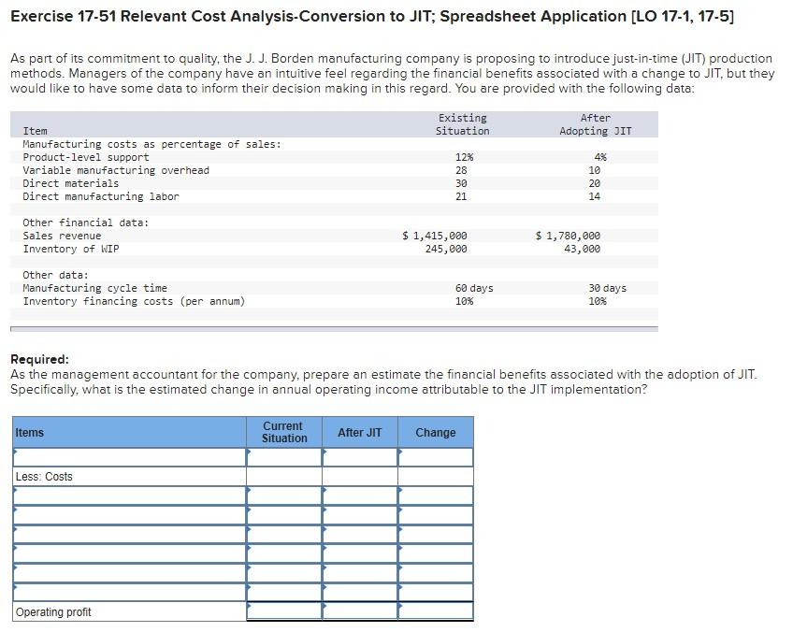Select the top input cell under After JIT
The height and width of the screenshot is (632, 793).
pos(359,458)
